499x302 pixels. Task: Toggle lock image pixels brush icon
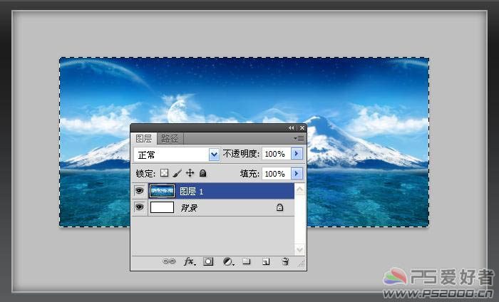tap(177, 173)
